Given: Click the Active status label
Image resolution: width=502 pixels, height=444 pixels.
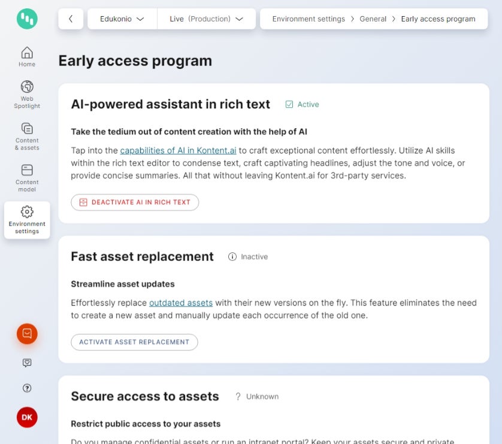Looking at the screenshot, I should [308, 104].
